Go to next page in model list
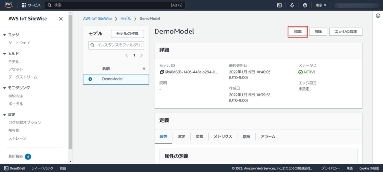Image resolution: width=383 pixels, height=172 pixels. pos(141,55)
